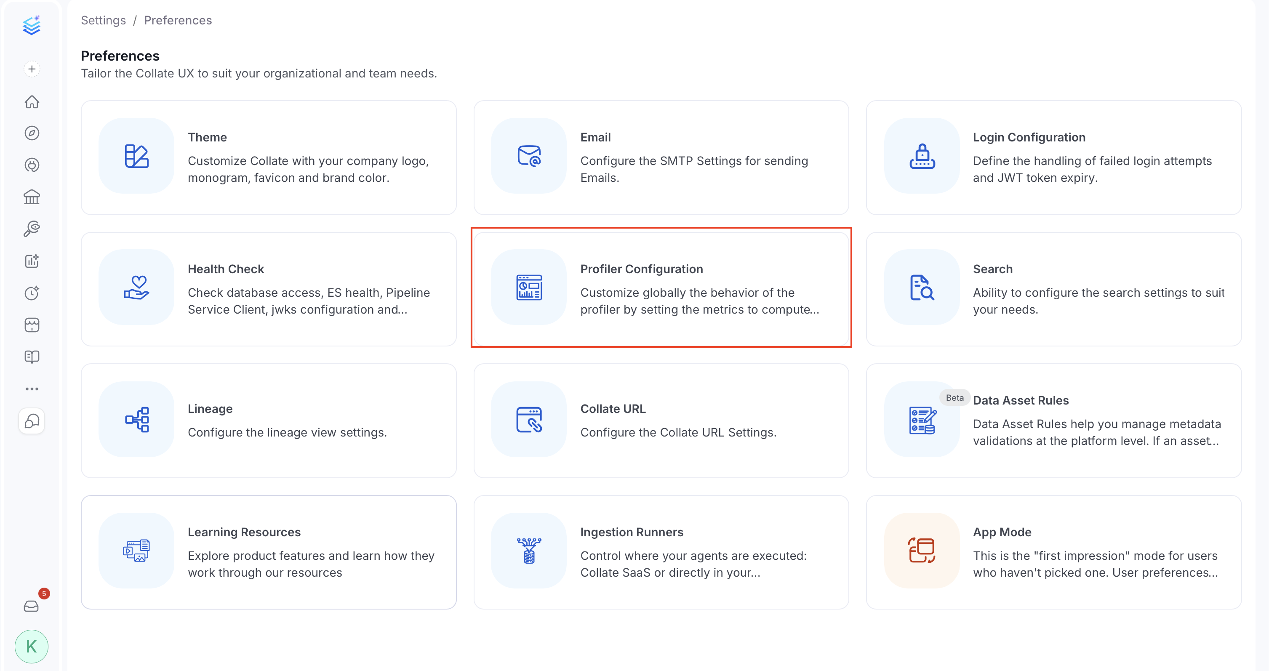Click the 'Define the handling of failed login' text
The width and height of the screenshot is (1269, 671).
tap(1092, 169)
